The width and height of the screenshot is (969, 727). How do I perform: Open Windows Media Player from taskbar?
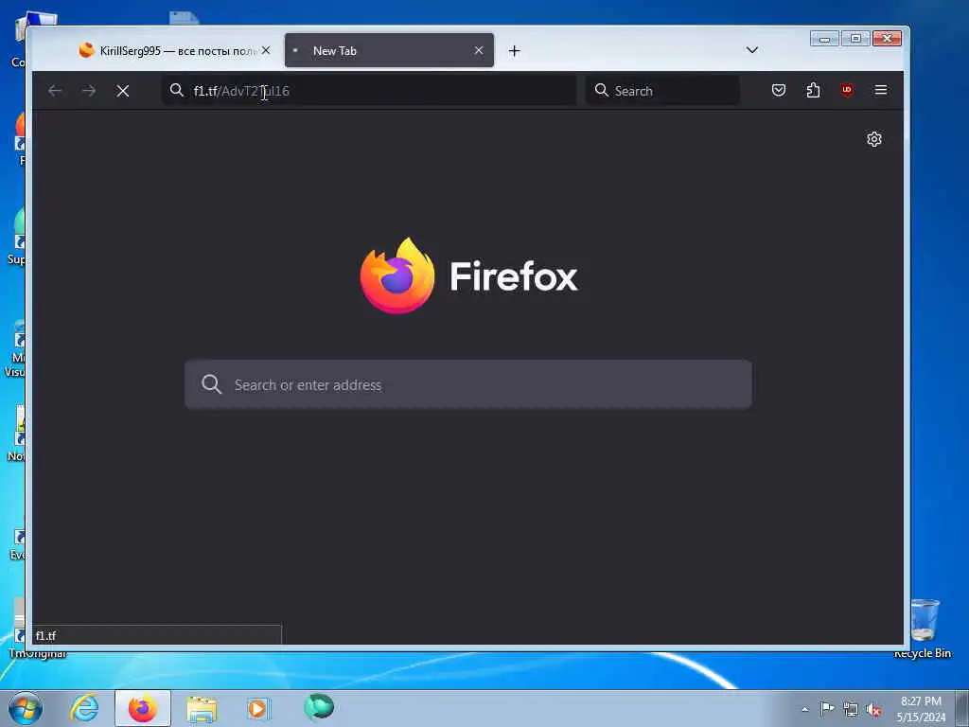(259, 708)
